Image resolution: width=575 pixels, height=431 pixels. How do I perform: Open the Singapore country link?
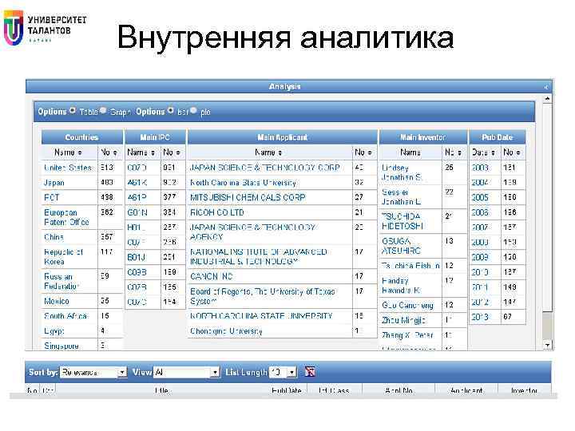[61, 346]
